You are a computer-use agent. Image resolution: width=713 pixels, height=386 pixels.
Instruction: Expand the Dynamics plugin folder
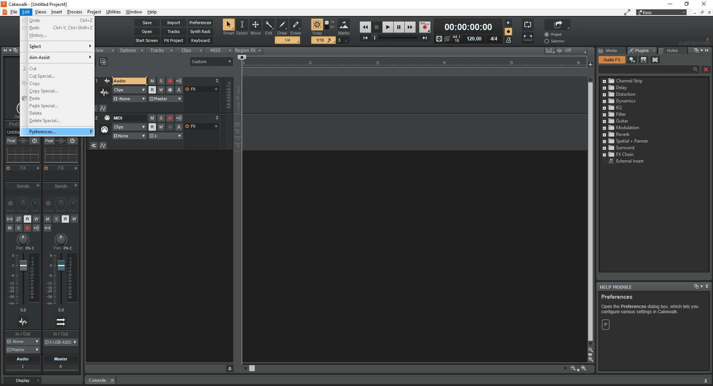tap(604, 101)
